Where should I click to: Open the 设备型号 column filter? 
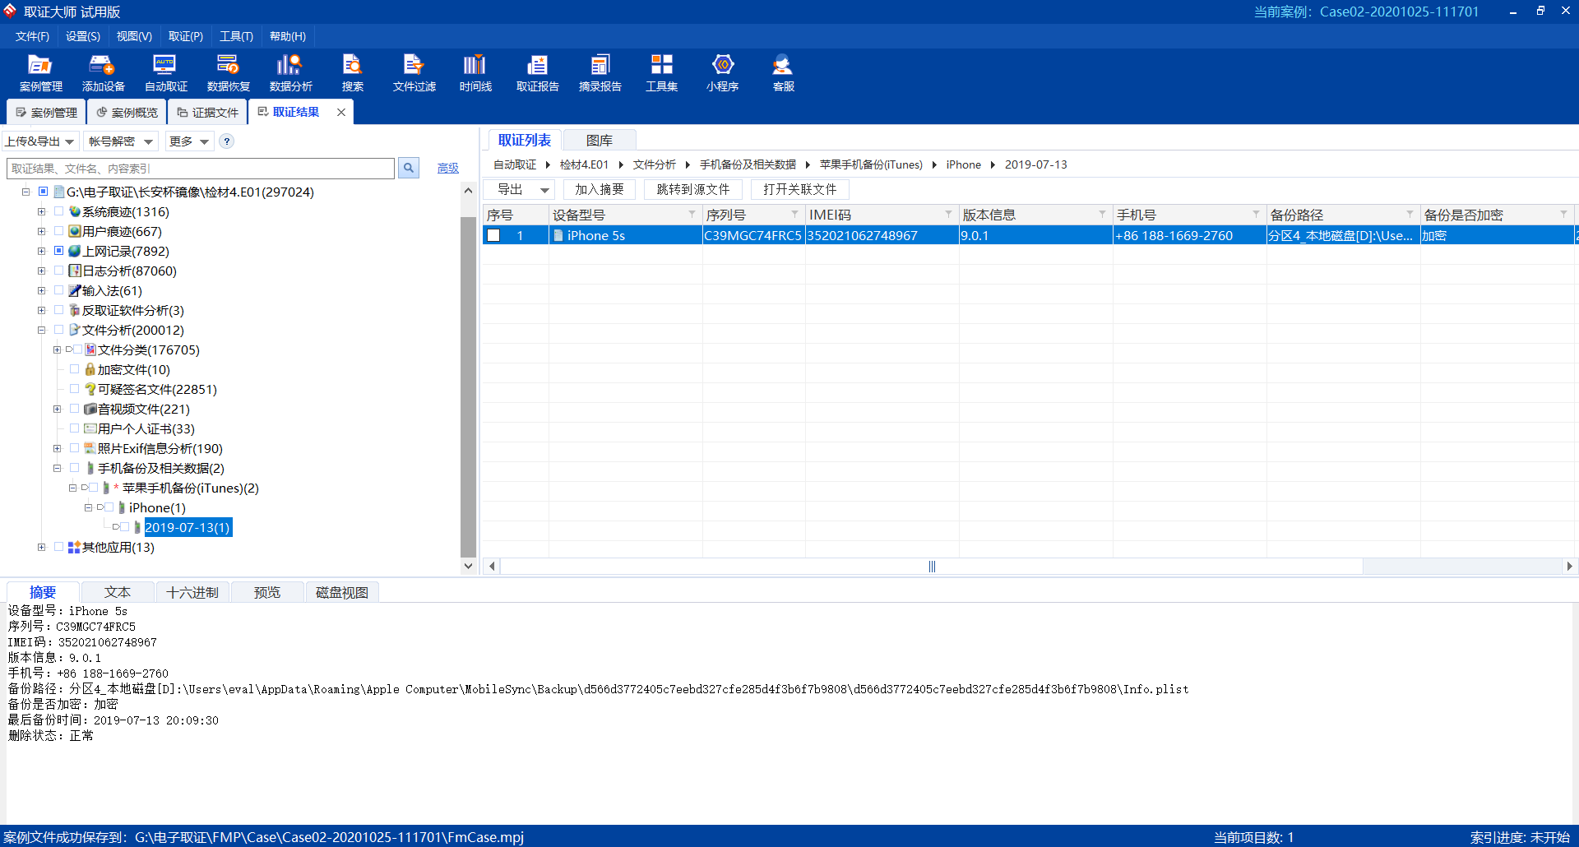[692, 214]
